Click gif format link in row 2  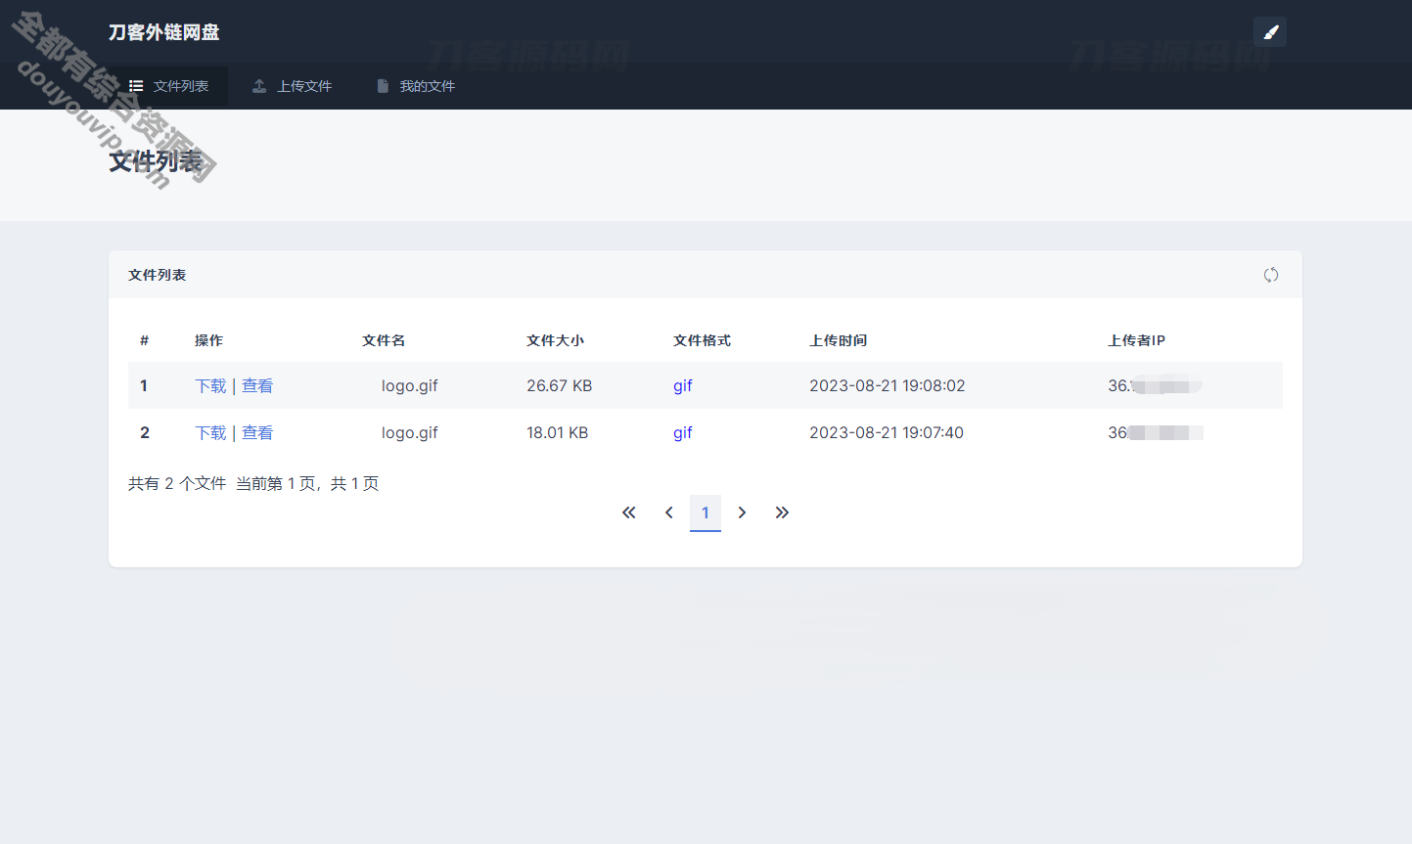coord(682,433)
